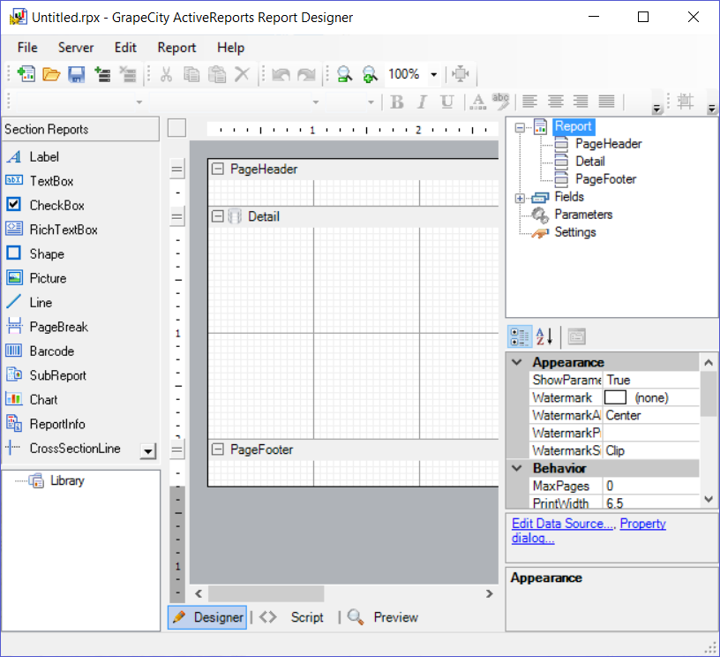Click the New Report toolbar icon
720x657 pixels.
[x=26, y=74]
